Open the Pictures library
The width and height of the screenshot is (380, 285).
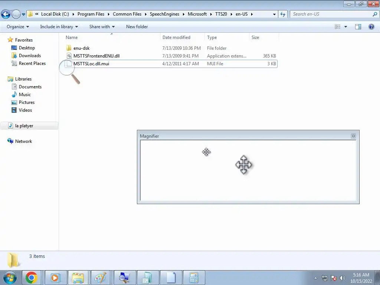[x=27, y=102]
